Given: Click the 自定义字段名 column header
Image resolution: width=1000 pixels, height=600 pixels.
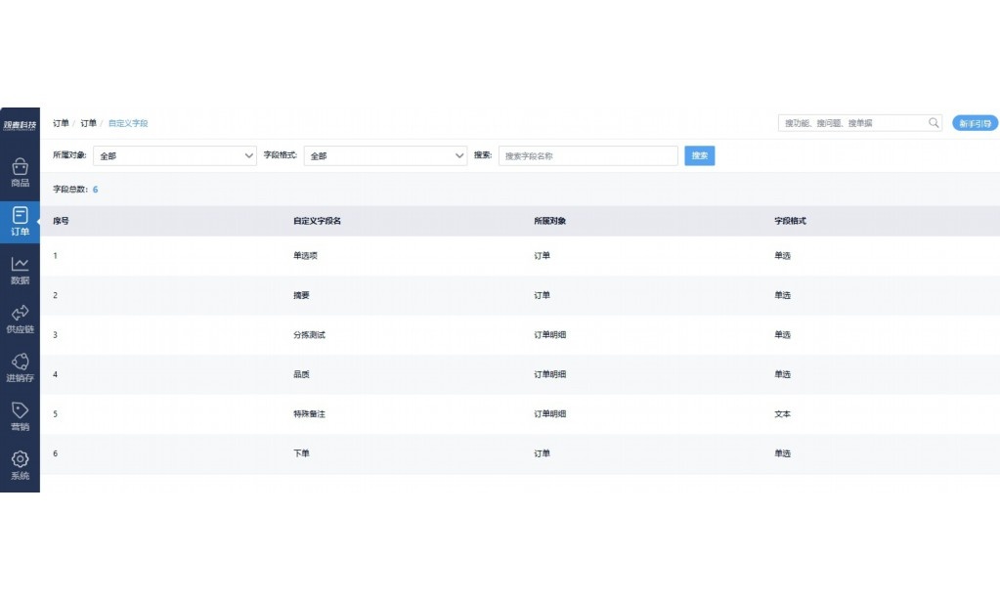Looking at the screenshot, I should [317, 221].
